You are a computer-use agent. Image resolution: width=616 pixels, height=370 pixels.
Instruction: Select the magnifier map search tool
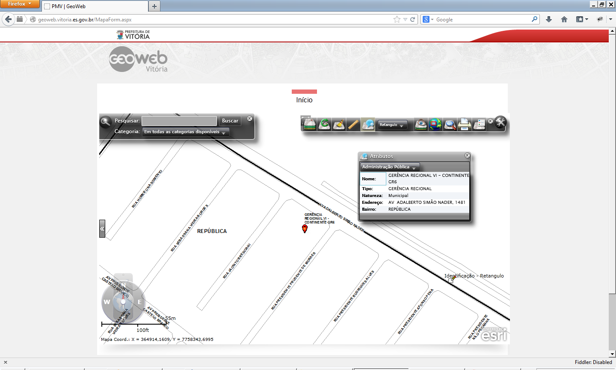450,124
